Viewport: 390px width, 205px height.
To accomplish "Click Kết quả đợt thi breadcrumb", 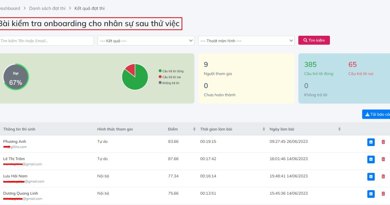I will 89,8.
